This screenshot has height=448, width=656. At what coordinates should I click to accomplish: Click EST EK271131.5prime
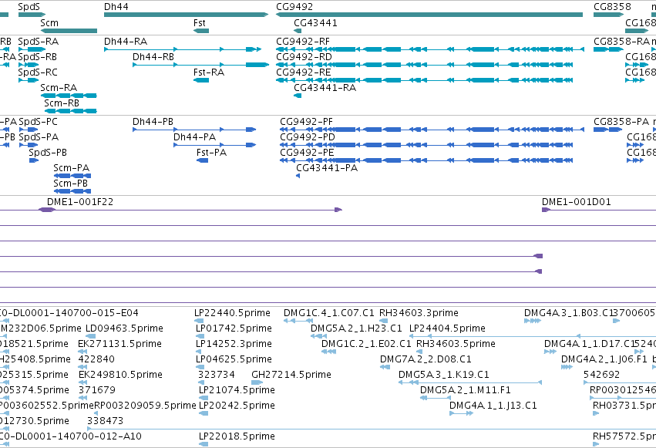pos(82,352)
